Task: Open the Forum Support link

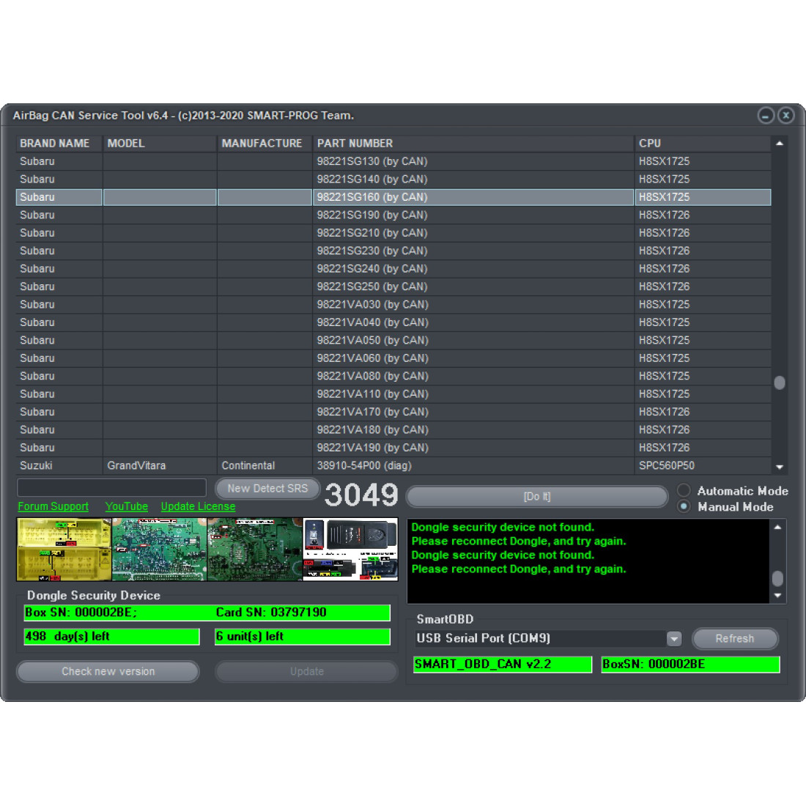Action: (x=53, y=506)
